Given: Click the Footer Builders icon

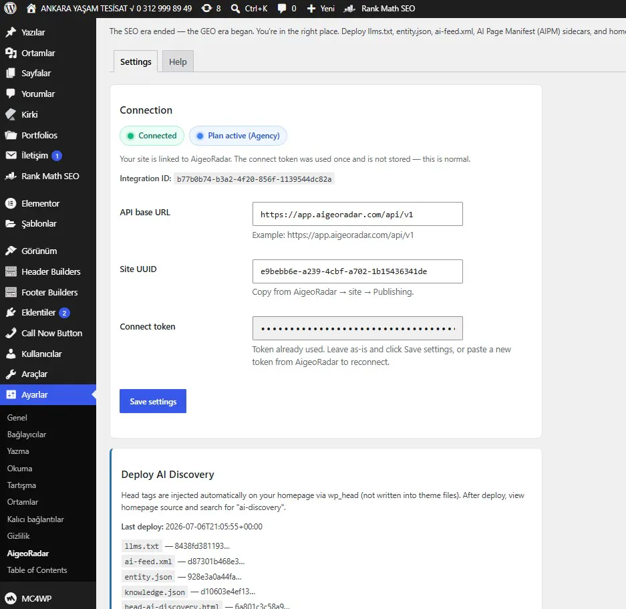Looking at the screenshot, I should coord(11,292).
